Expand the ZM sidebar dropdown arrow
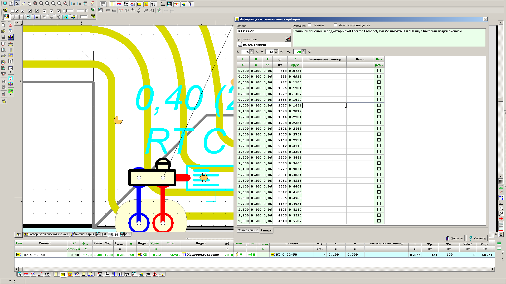This screenshot has width=506, height=284. 11,72
